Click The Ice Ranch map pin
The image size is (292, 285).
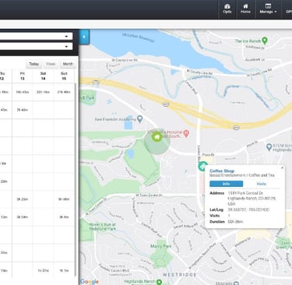click(265, 40)
